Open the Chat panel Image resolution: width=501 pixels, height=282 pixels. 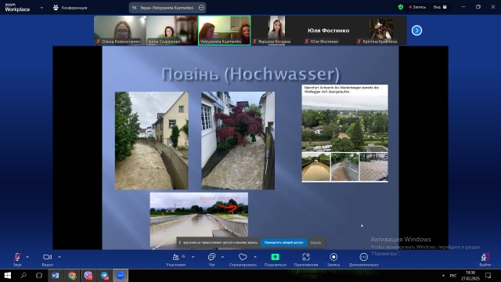[x=211, y=259]
